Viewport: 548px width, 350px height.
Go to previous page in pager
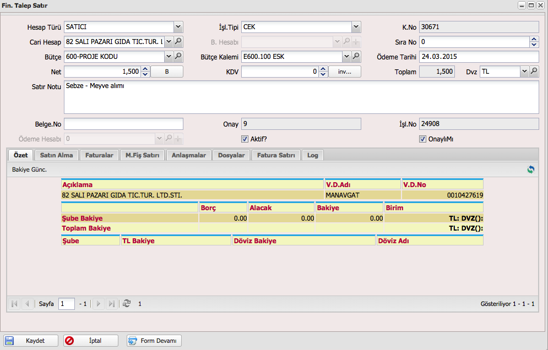[27, 304]
